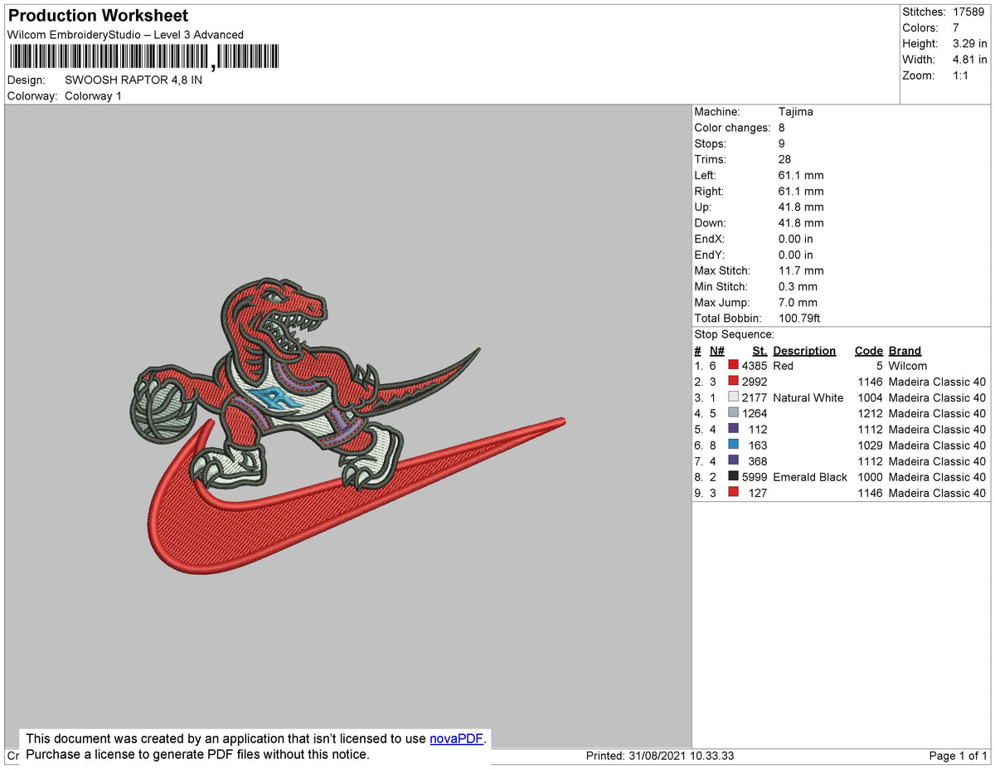995x769 pixels.
Task: Select the Emerald Black color chip
Action: [x=733, y=476]
